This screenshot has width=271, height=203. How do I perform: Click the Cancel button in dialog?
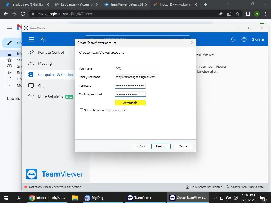tap(183, 146)
